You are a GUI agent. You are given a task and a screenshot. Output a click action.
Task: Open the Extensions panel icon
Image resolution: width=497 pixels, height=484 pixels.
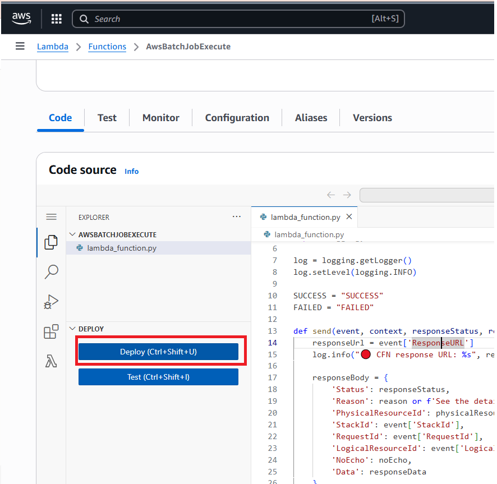click(x=51, y=331)
